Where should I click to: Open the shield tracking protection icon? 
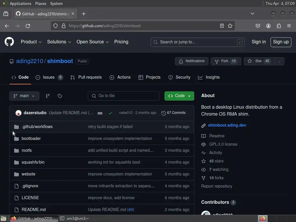coord(55,26)
